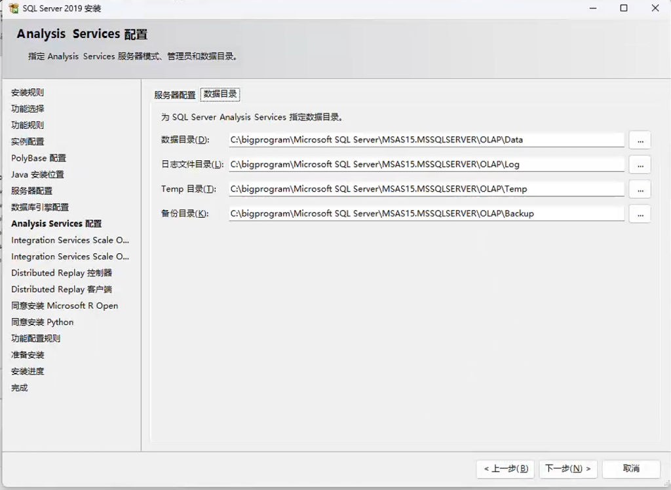Continue with 下一步(N) button
The width and height of the screenshot is (671, 490).
pyautogui.click(x=568, y=469)
